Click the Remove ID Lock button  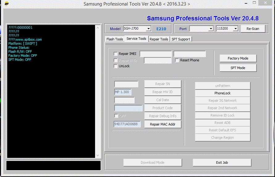223,115
